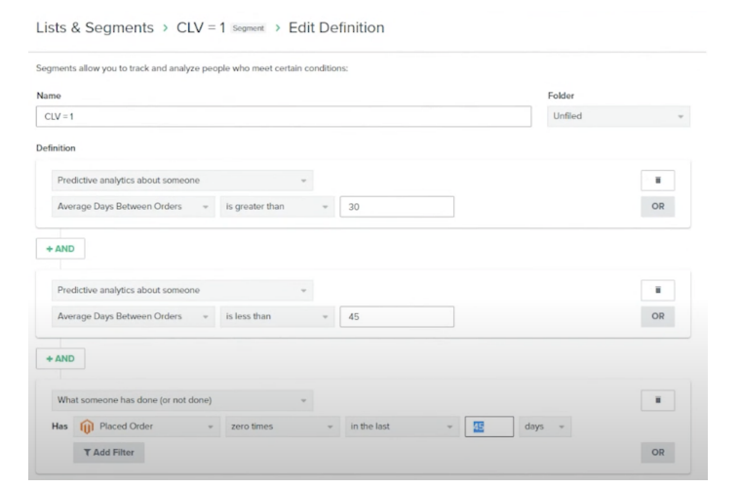Viewport: 740px width, 489px height.
Task: Delete the 'less than 45' condition with its trash icon
Action: [657, 290]
